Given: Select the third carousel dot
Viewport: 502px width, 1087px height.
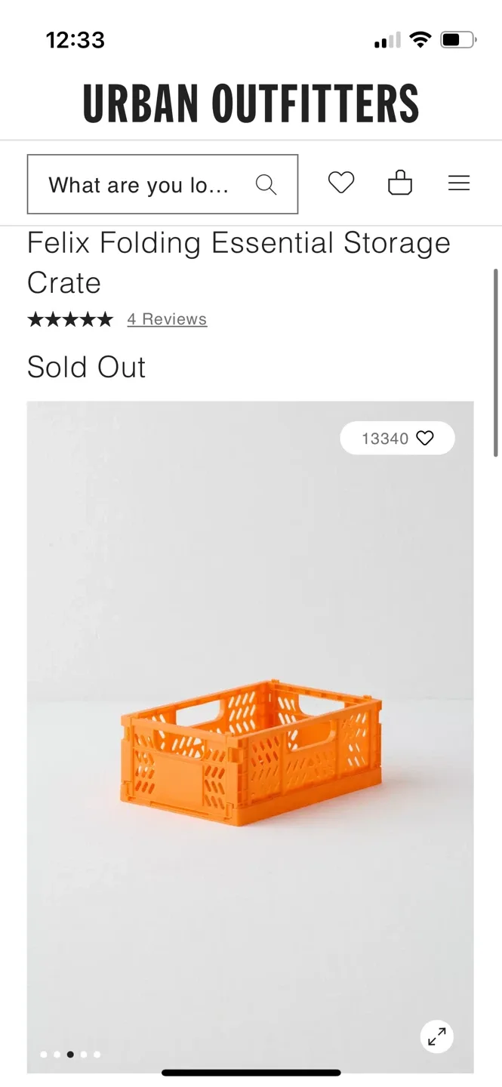Looking at the screenshot, I should tap(70, 1055).
